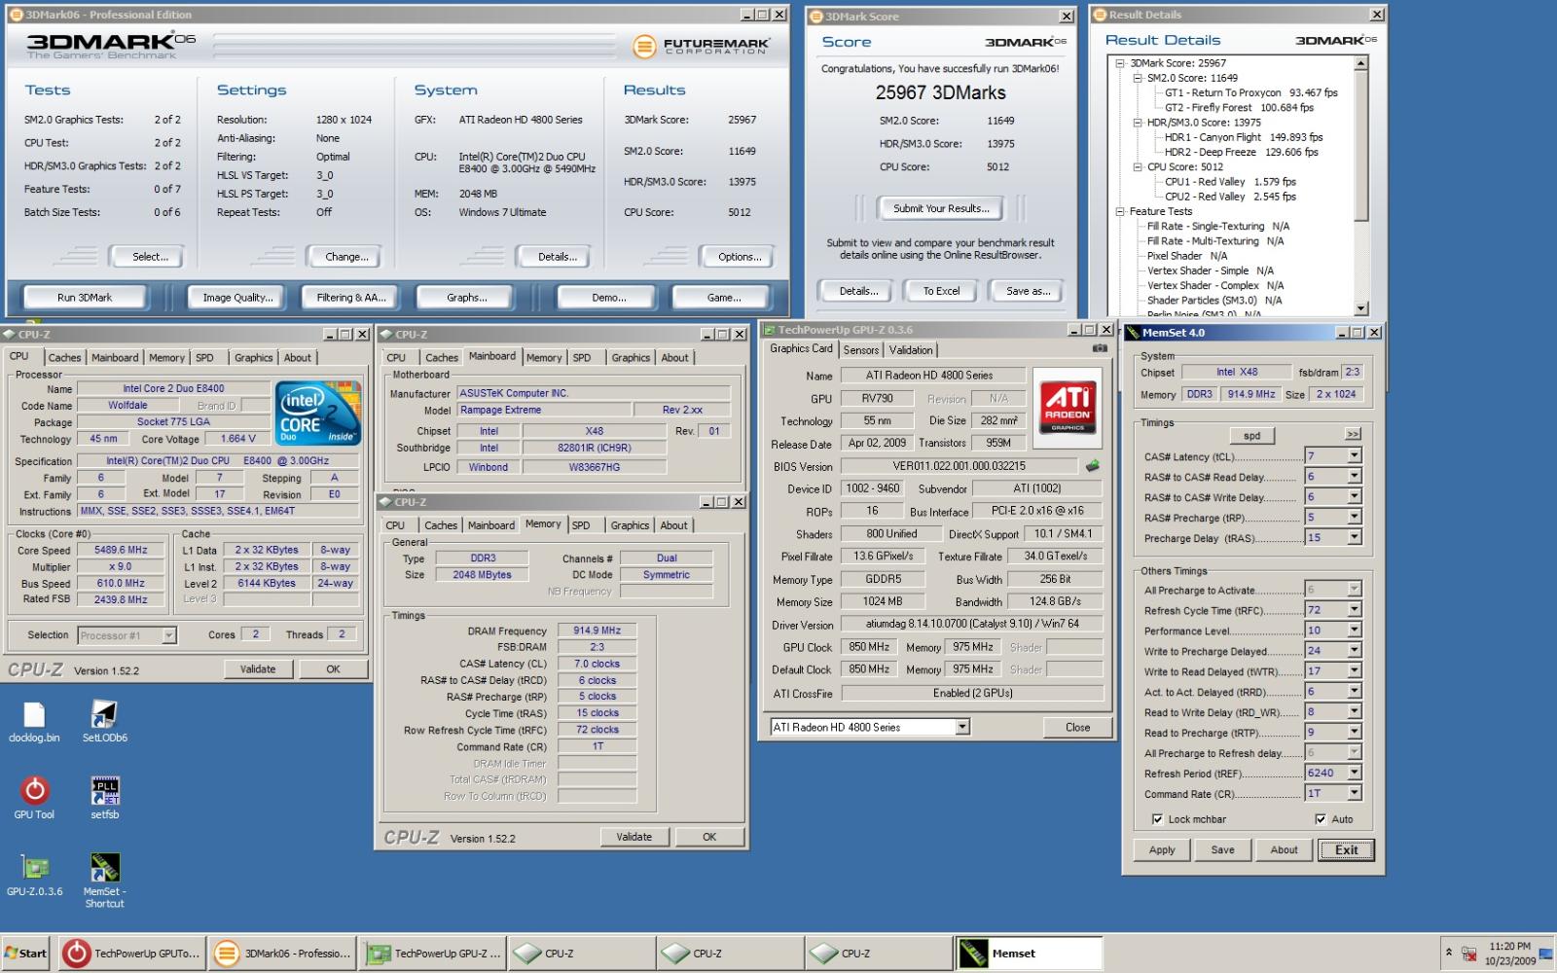Image resolution: width=1557 pixels, height=973 pixels.
Task: Open MemSet Shortcut desktop icon
Action: pyautogui.click(x=104, y=879)
